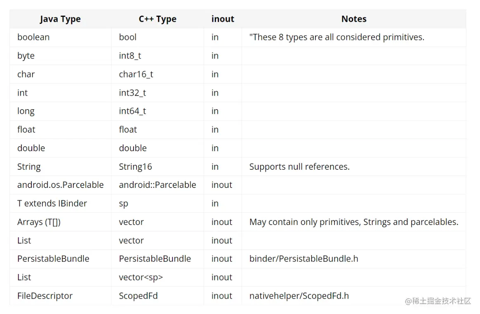Select the android.os.Parcelable cell
480x314 pixels.
click(60, 185)
